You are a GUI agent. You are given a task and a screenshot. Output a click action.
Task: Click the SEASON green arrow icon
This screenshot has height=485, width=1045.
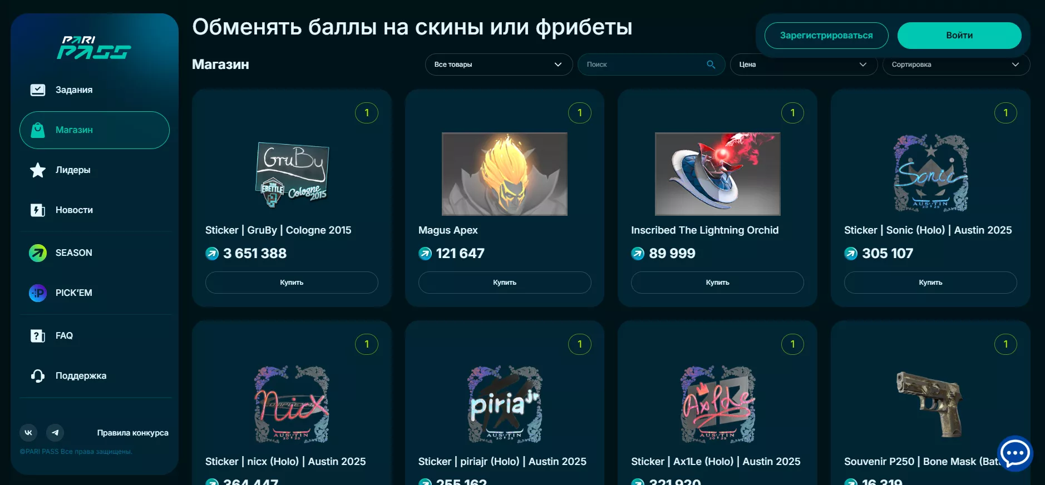pyautogui.click(x=38, y=253)
